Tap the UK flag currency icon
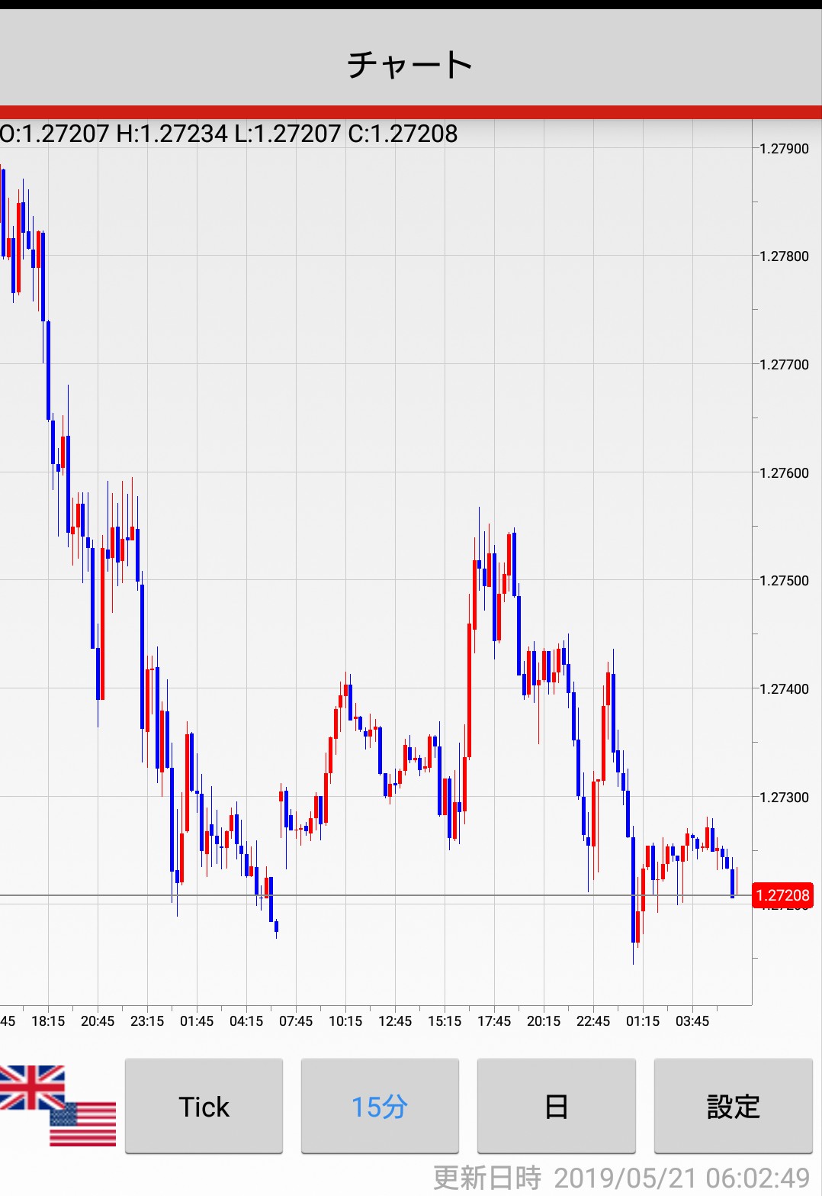 [29, 1087]
